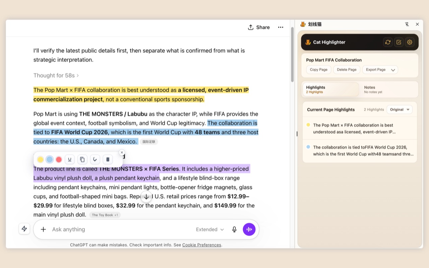Toggle multi-select checkbox icon in Cat Highlighter
Viewport: 429px width, 268px height.
click(399, 42)
